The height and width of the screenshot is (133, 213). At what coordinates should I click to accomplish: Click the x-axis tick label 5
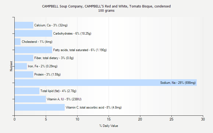click(46, 119)
